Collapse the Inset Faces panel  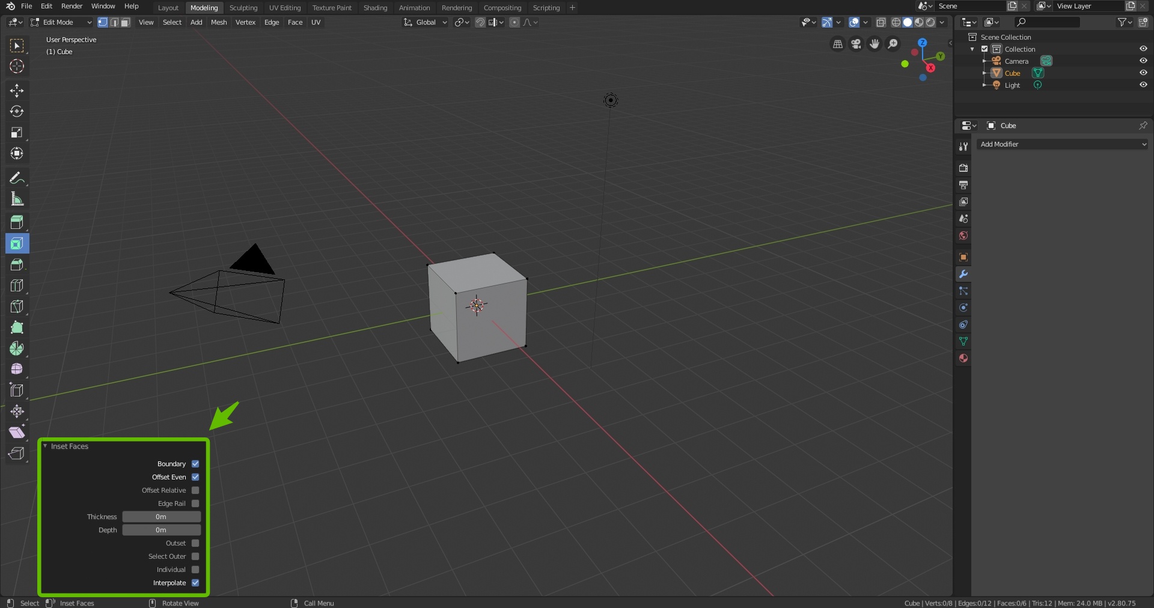click(x=45, y=446)
